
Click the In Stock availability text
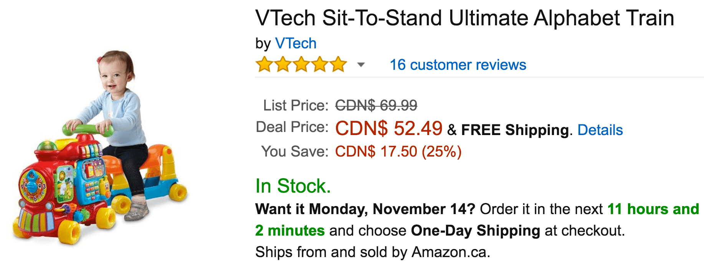coord(293,186)
